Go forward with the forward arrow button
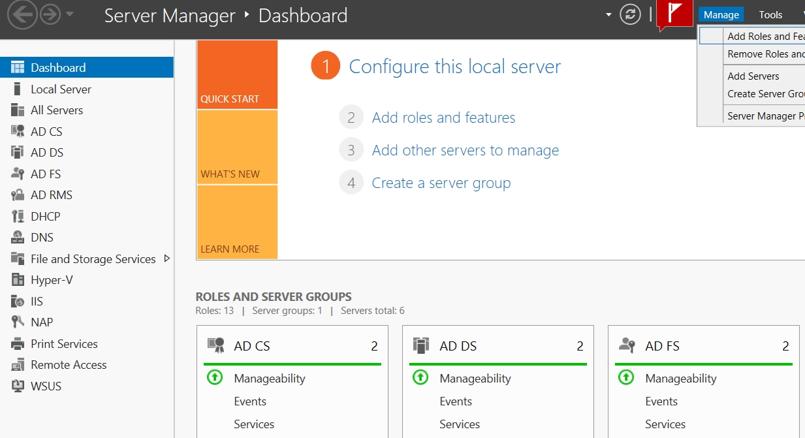 (50, 14)
